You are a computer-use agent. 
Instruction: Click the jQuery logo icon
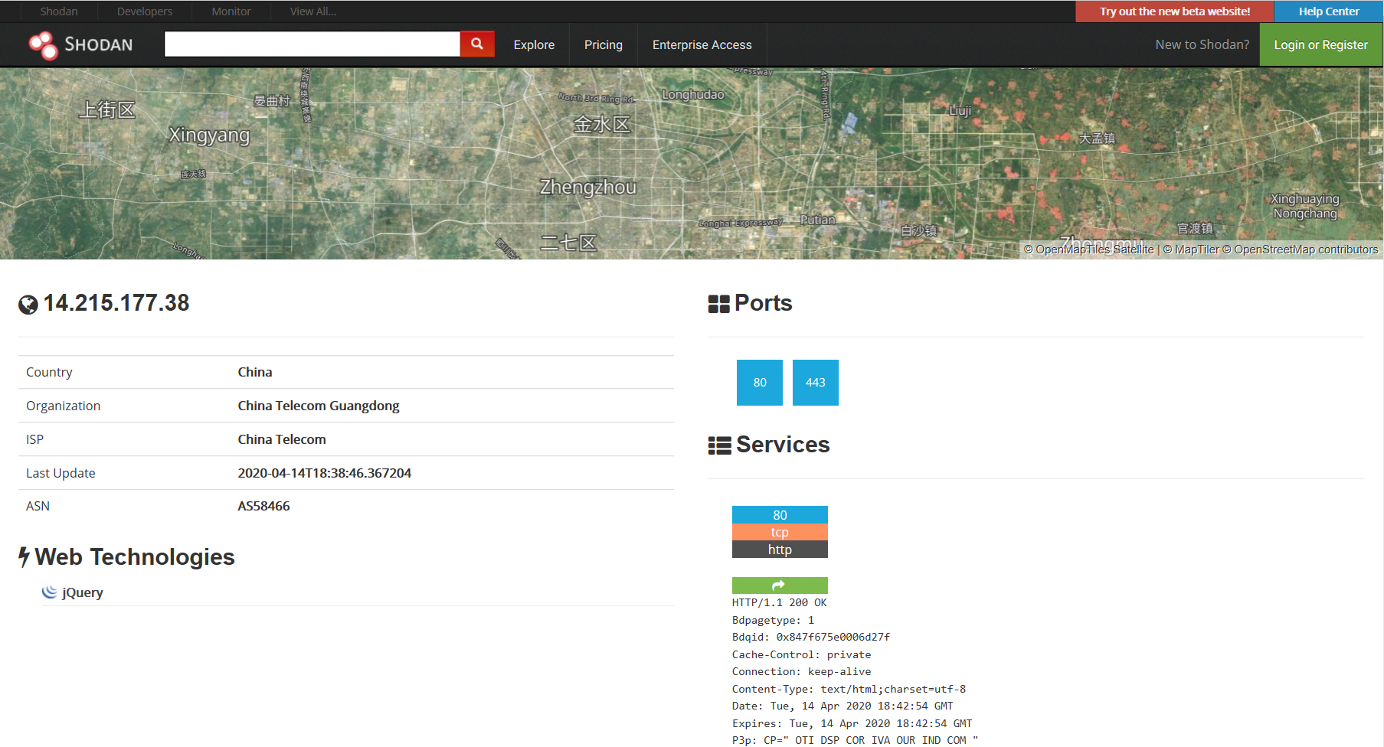(x=50, y=592)
